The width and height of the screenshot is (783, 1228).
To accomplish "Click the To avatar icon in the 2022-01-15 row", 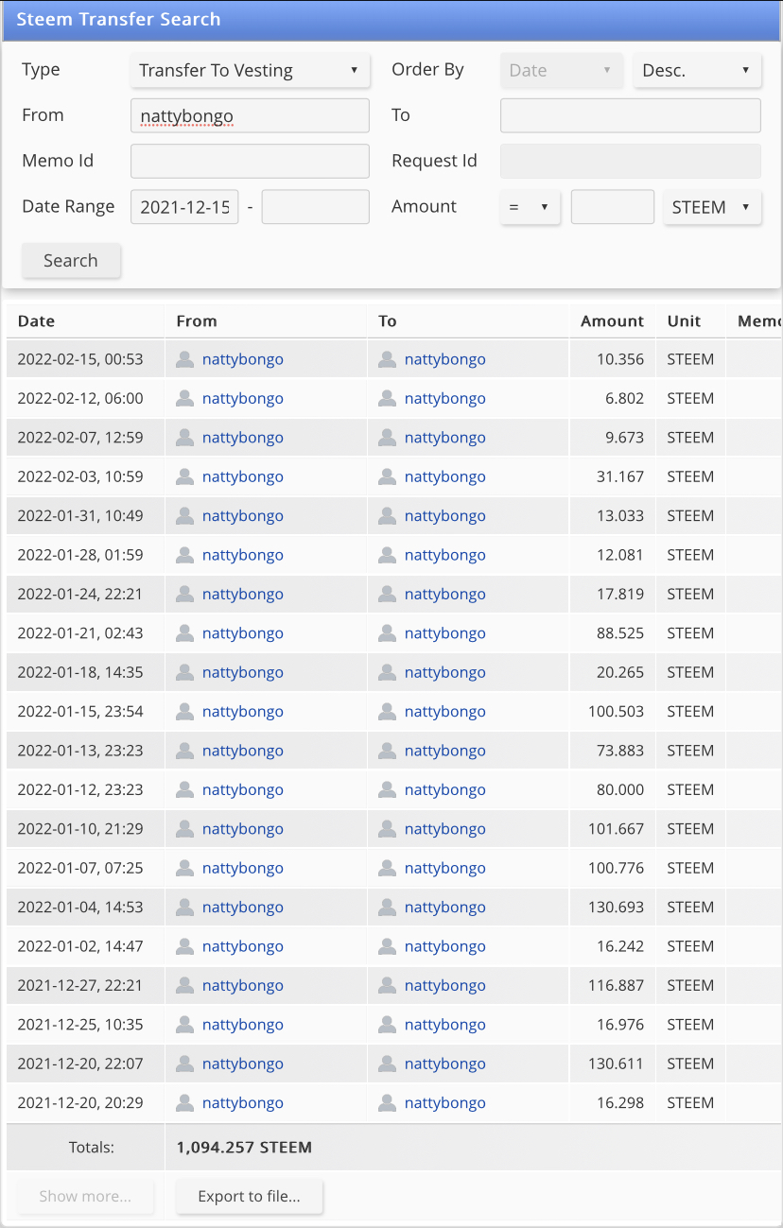I will coord(388,712).
